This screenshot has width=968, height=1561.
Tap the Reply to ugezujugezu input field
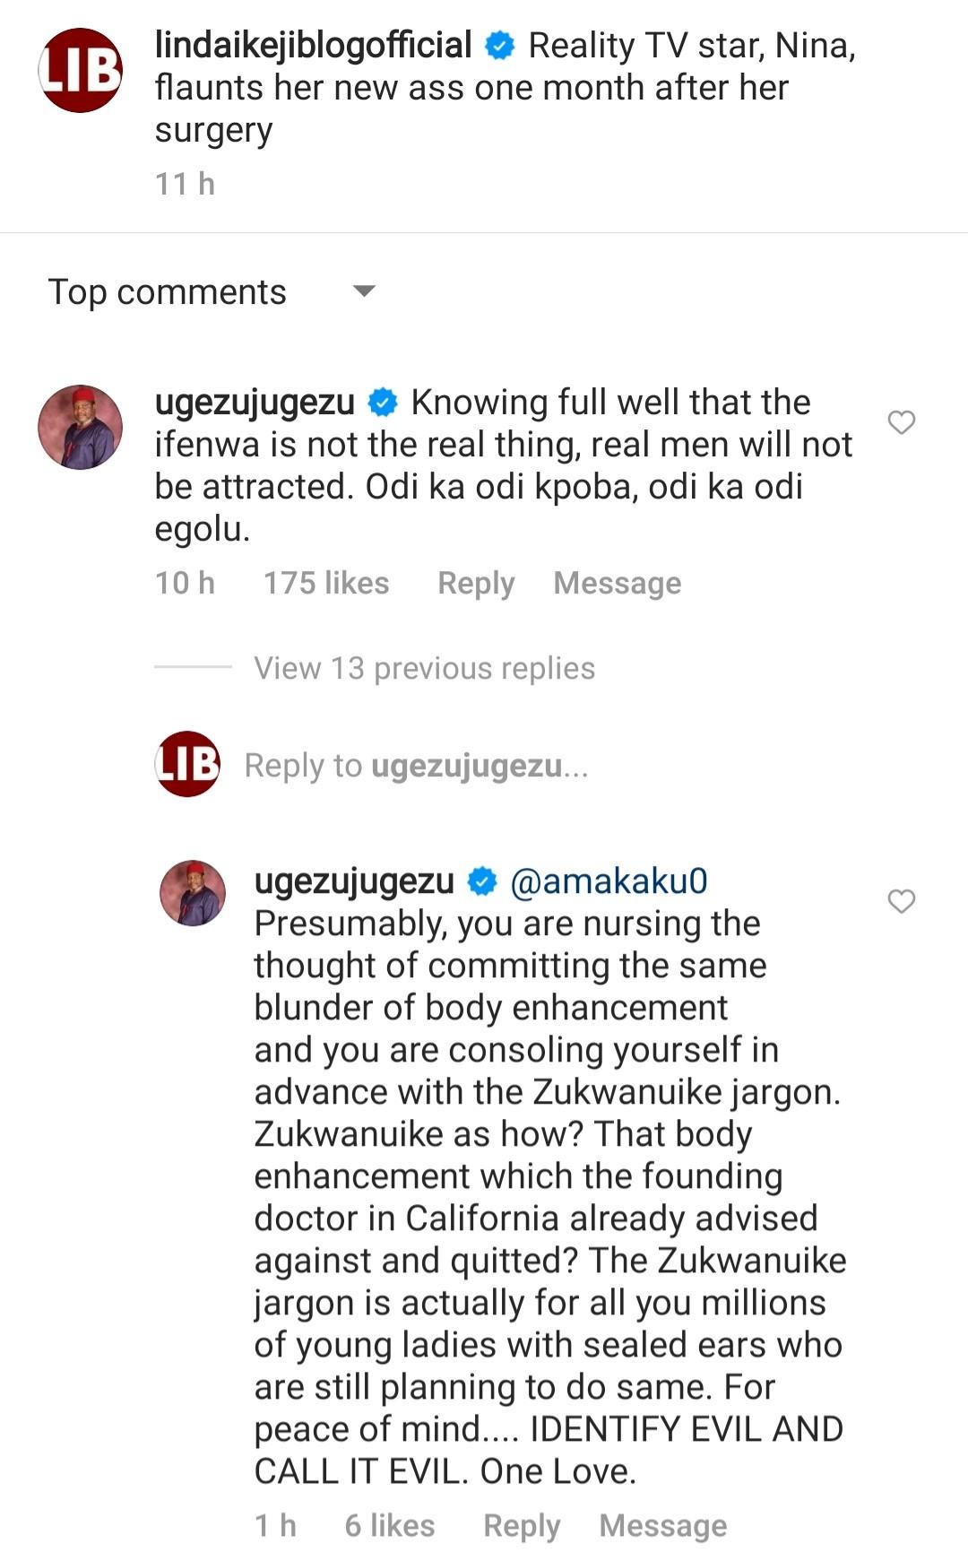tap(416, 766)
